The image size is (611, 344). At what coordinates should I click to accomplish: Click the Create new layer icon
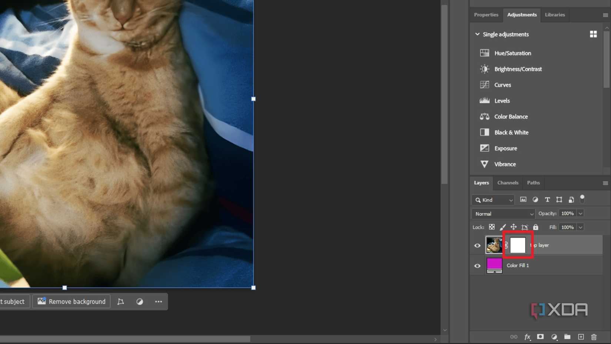coord(581,337)
